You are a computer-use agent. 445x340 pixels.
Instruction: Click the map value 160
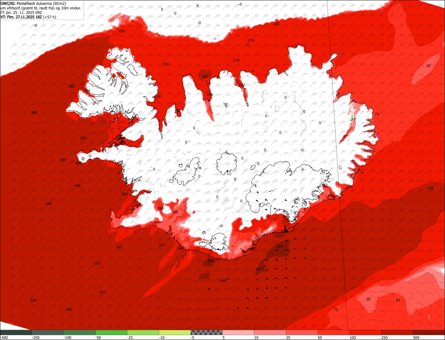(165, 64)
